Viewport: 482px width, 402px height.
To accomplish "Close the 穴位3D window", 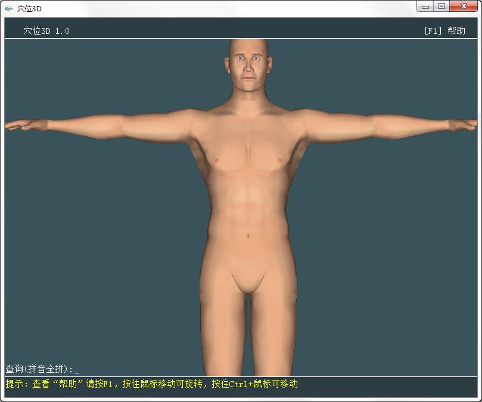I will pyautogui.click(x=463, y=7).
